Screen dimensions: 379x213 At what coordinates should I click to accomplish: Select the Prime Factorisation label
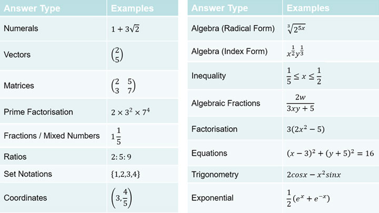tap(38, 112)
